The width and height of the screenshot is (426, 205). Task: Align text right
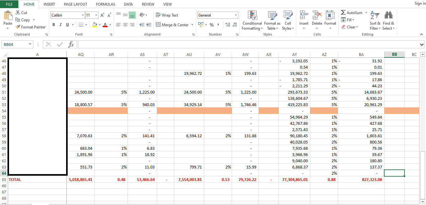pos(132,25)
